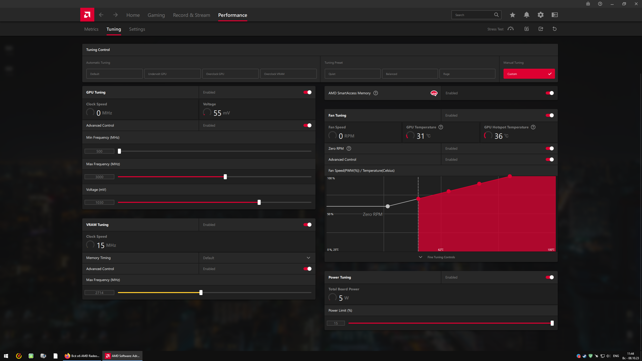Open the notifications bell icon
Viewport: 642px width, 361px height.
526,15
